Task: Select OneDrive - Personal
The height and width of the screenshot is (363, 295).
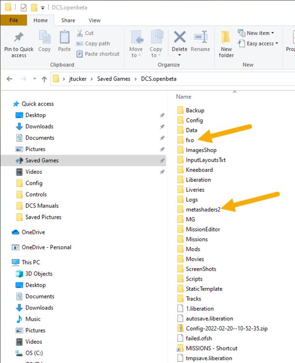Action: point(47,247)
